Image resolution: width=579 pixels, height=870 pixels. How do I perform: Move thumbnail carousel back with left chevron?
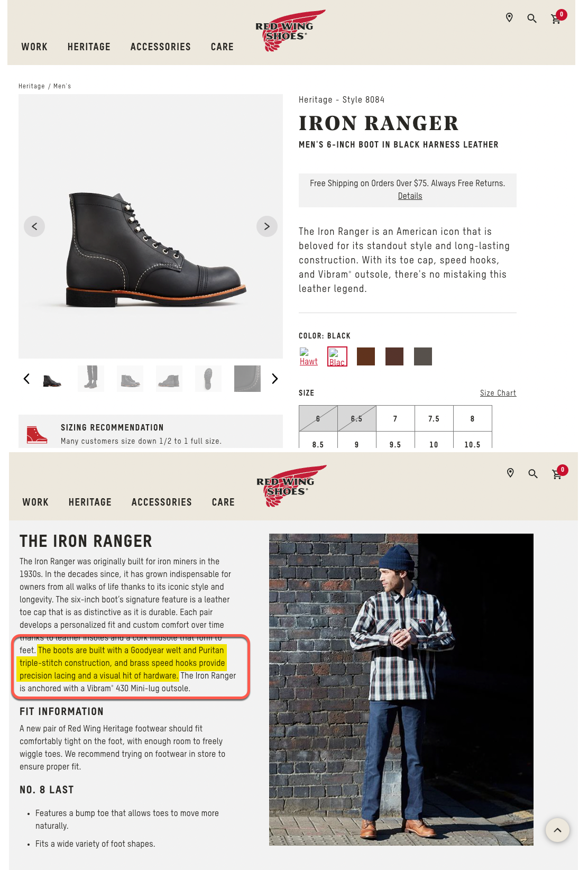26,379
